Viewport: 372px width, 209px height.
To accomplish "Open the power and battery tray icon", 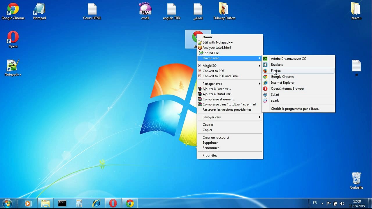I will (x=335, y=203).
